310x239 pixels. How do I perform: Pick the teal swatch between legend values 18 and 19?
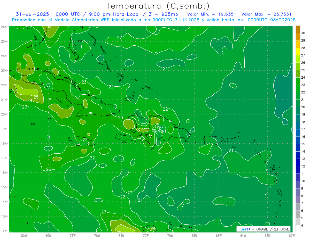click(x=298, y=118)
